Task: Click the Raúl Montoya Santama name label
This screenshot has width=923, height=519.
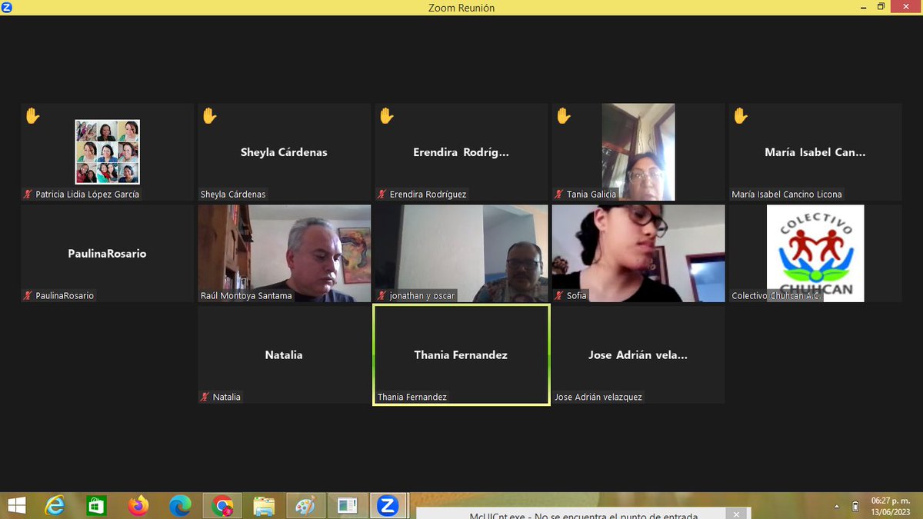Action: click(x=246, y=295)
